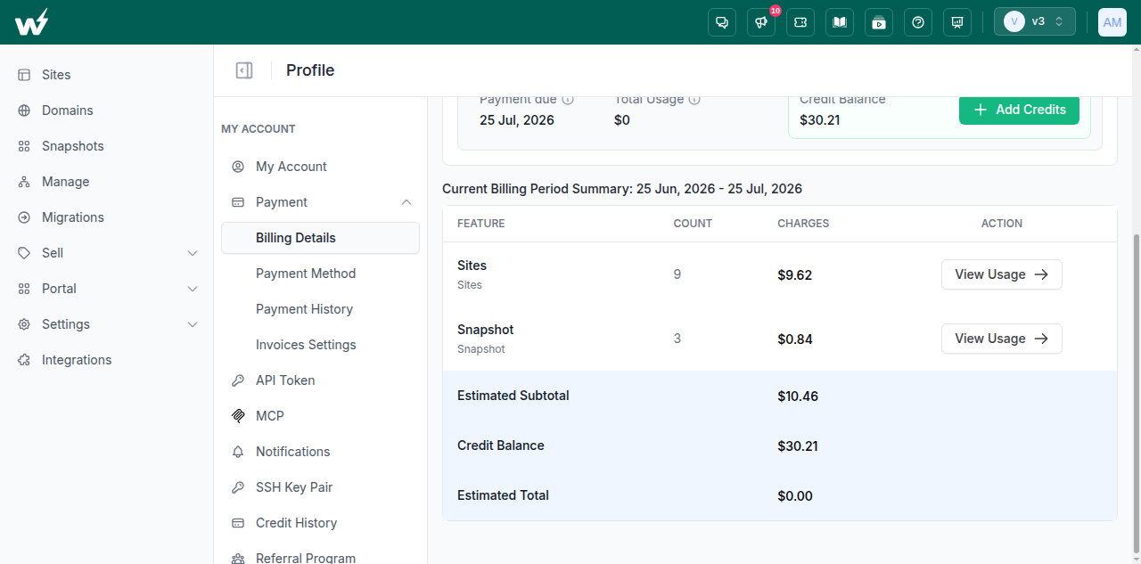
Task: Click the Payment due info icon
Action: [x=568, y=99]
